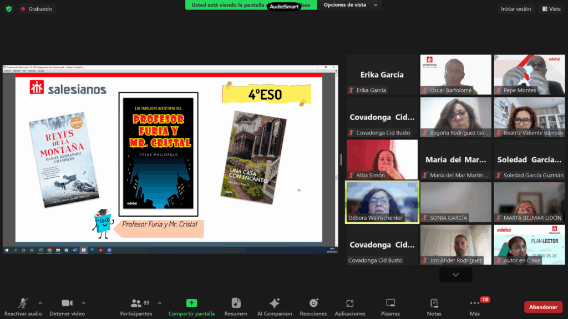
Task: Click the 4ºESO yellow label
Action: pyautogui.click(x=266, y=94)
